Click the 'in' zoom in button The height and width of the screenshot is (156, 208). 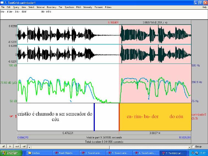click(x=10, y=146)
